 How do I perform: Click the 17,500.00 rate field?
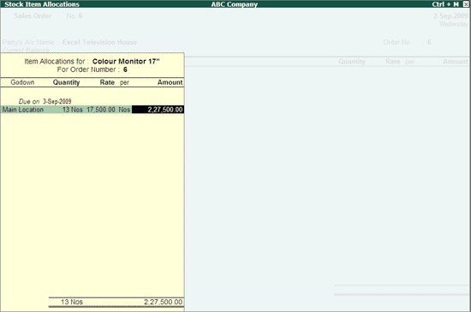point(101,110)
